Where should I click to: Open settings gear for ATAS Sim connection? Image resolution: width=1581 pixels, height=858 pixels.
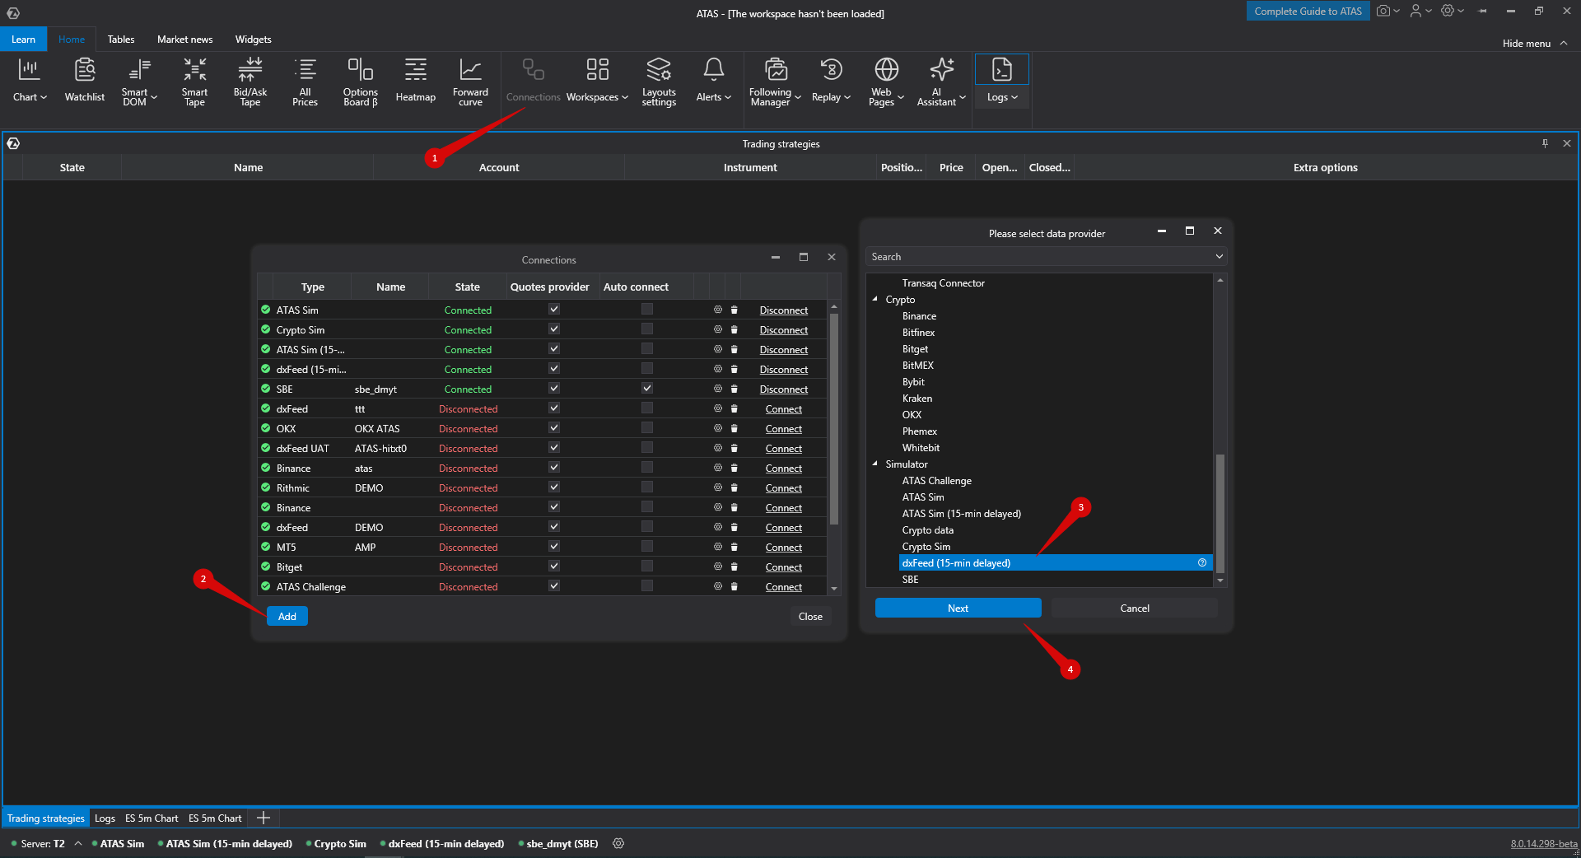pyautogui.click(x=718, y=310)
